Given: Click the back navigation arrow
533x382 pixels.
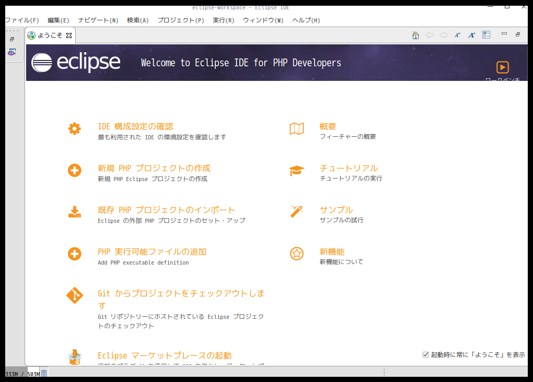Looking at the screenshot, I should (430, 35).
